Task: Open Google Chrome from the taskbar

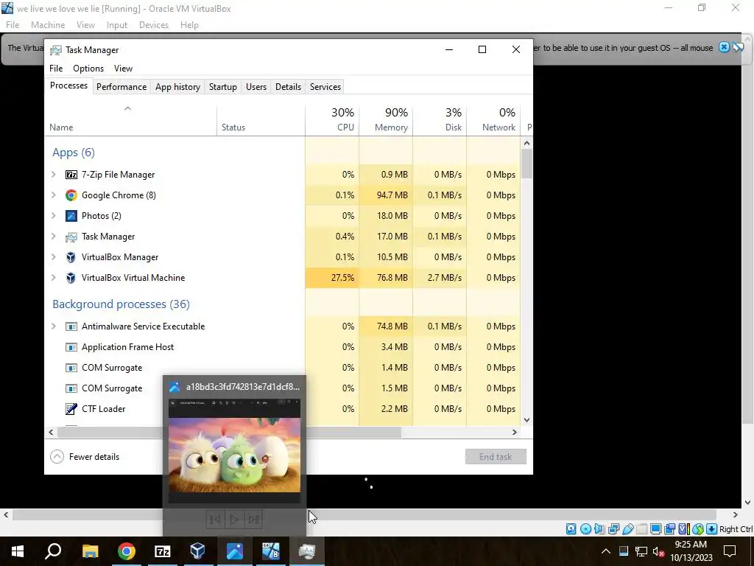Action: pyautogui.click(x=126, y=551)
